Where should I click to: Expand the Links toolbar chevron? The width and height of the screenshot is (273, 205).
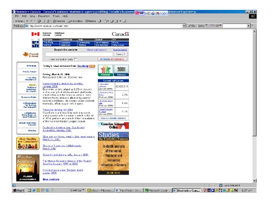pos(206,25)
